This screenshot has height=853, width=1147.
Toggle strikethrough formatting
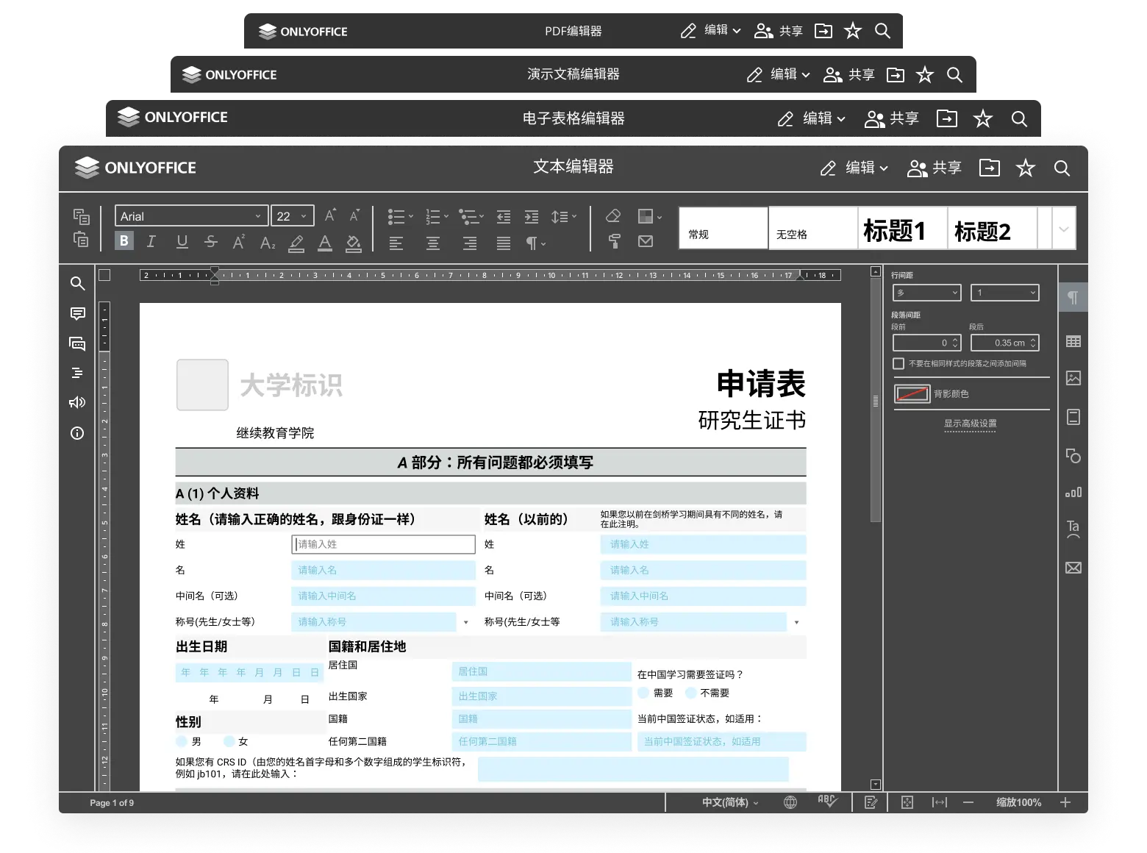point(211,241)
